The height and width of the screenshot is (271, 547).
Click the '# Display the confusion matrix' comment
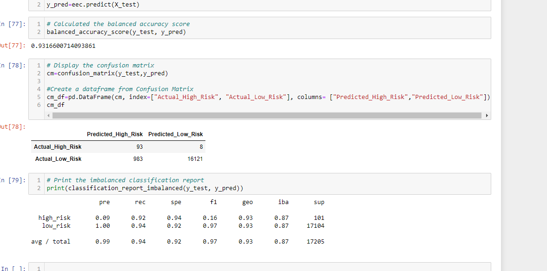click(100, 66)
